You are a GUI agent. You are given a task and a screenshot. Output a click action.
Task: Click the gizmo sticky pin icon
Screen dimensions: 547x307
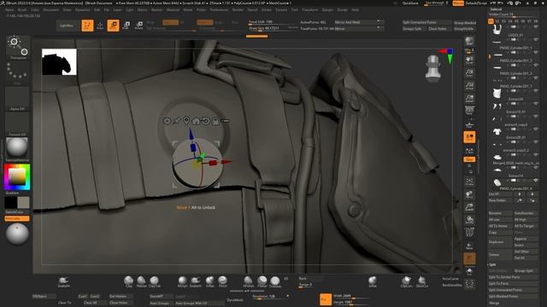click(x=177, y=121)
